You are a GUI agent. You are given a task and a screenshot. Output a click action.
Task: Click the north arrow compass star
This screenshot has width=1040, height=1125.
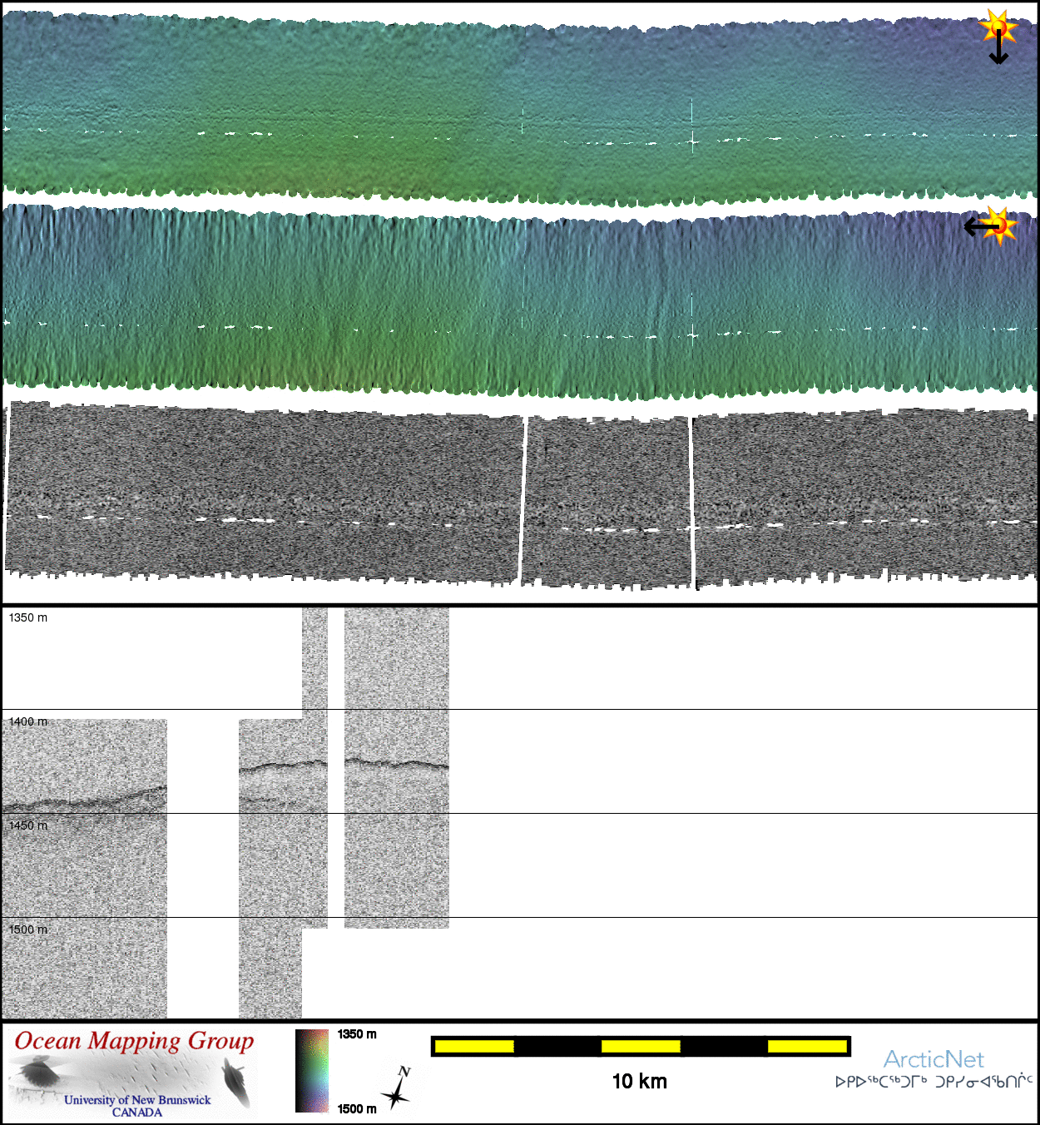pos(397,1090)
